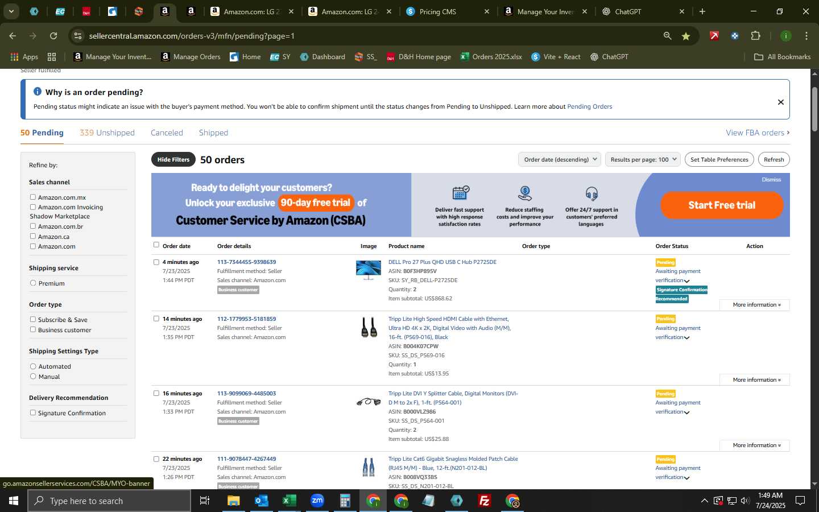
Task: Open Excel from the taskbar
Action: click(x=289, y=501)
